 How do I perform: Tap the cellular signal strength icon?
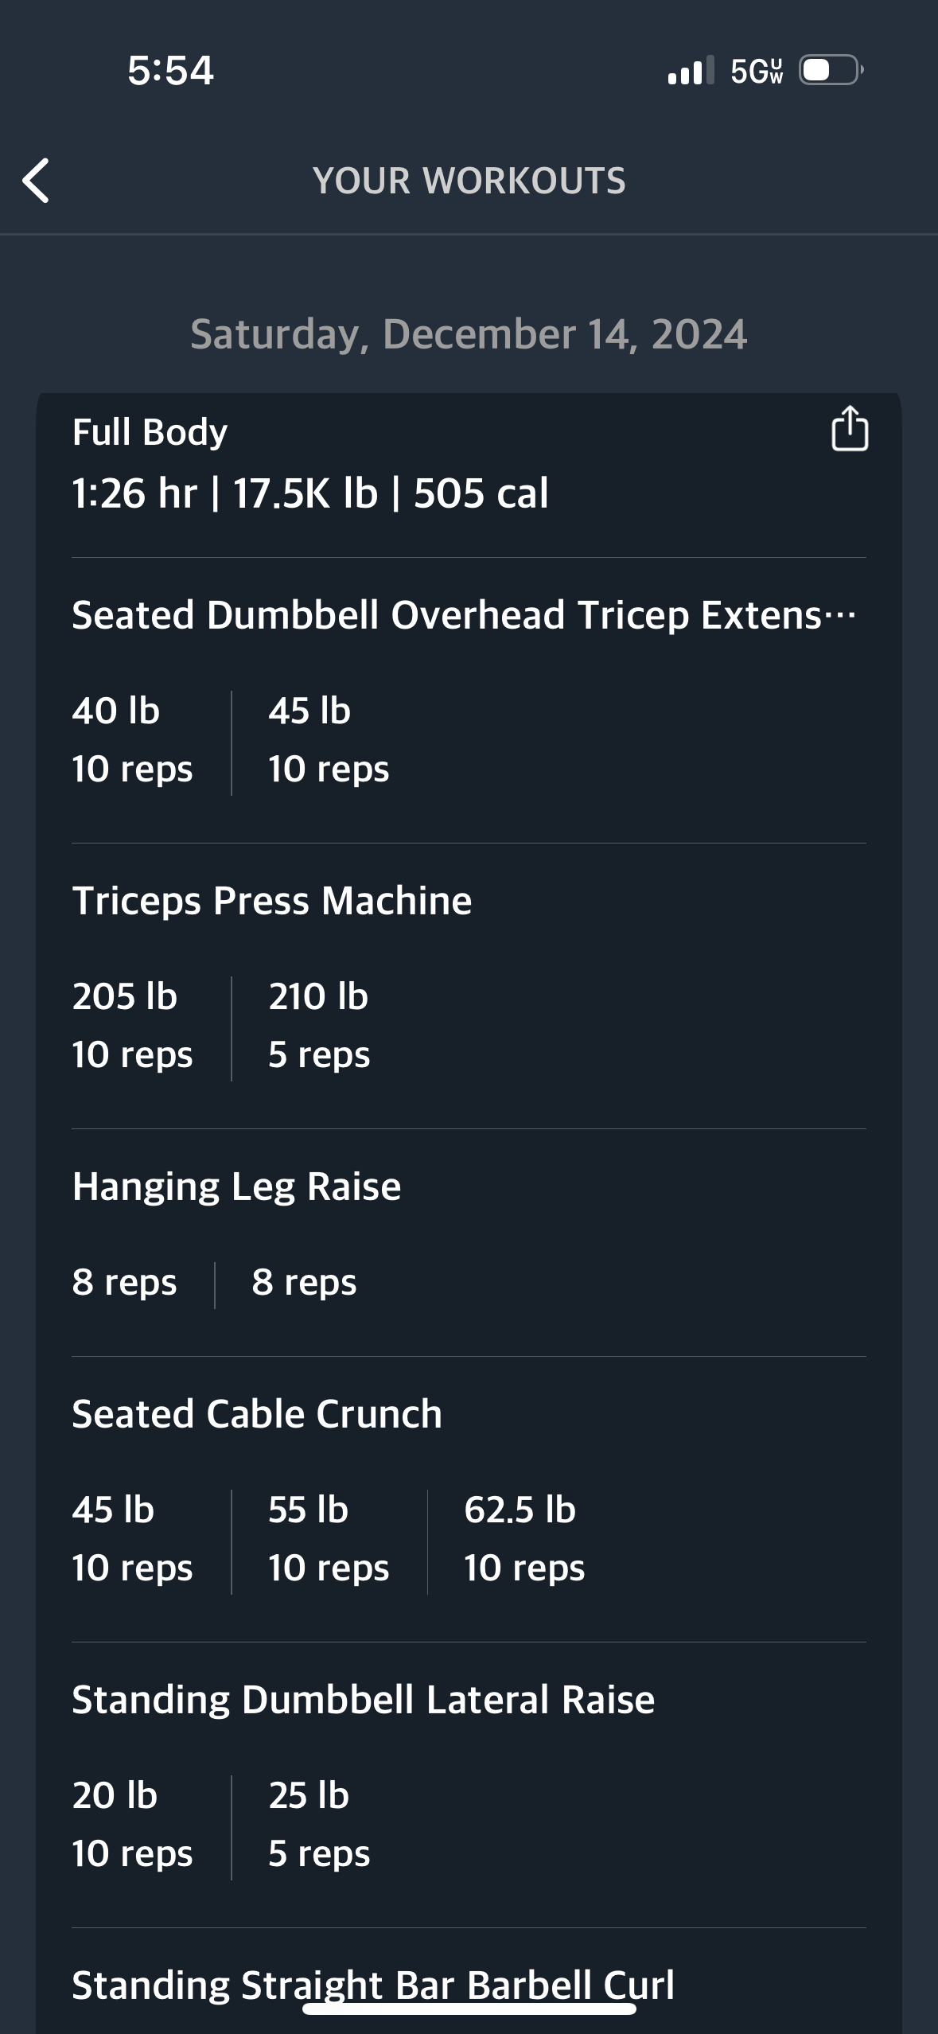point(691,71)
